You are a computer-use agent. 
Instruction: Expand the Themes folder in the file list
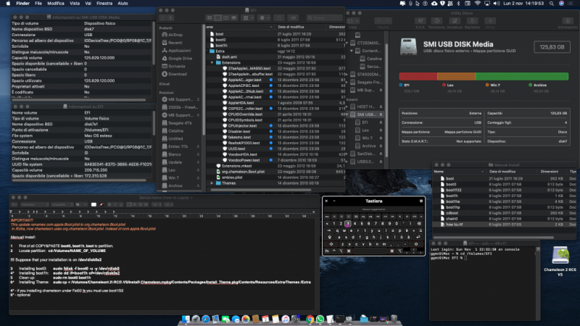click(x=211, y=183)
